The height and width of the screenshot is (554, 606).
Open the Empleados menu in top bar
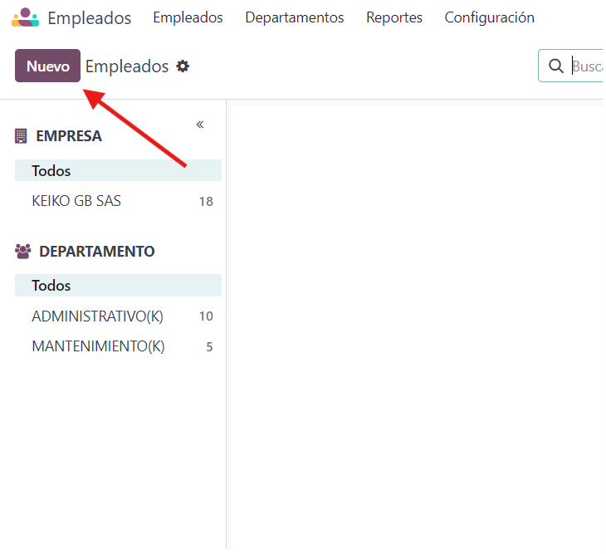click(188, 17)
